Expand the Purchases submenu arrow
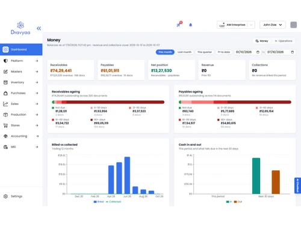 [x=37, y=93]
